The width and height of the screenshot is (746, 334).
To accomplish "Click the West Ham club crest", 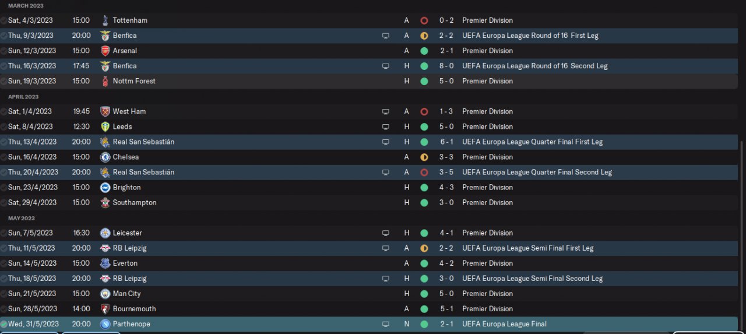I will [x=105, y=111].
